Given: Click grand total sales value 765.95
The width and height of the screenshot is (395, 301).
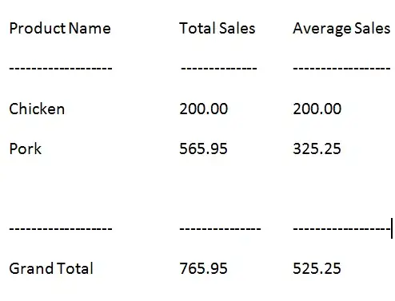Looking at the screenshot, I should point(203,268).
